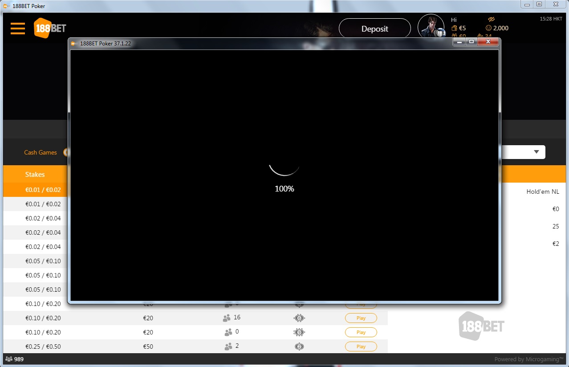This screenshot has height=367, width=569.
Task: Click the 100% loading text in the popup
Action: tap(284, 189)
